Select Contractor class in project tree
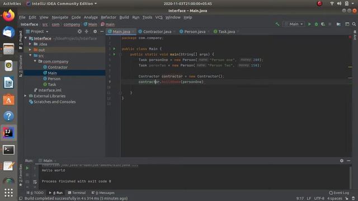Image resolution: width=358 pixels, height=201 pixels. (58, 67)
